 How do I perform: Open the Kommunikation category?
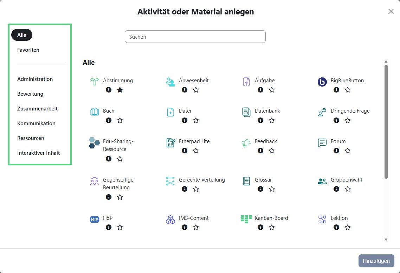[36, 123]
